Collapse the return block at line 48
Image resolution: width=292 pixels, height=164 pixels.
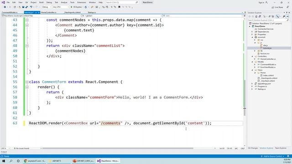(27, 46)
